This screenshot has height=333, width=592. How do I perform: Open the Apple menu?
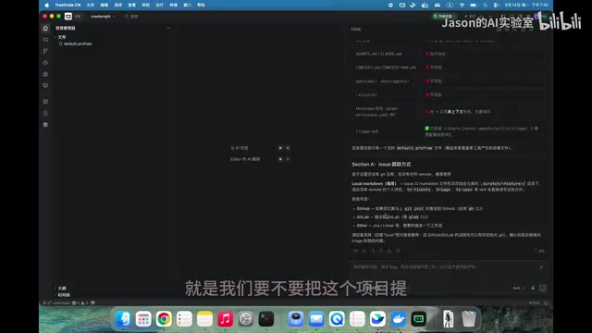point(47,5)
